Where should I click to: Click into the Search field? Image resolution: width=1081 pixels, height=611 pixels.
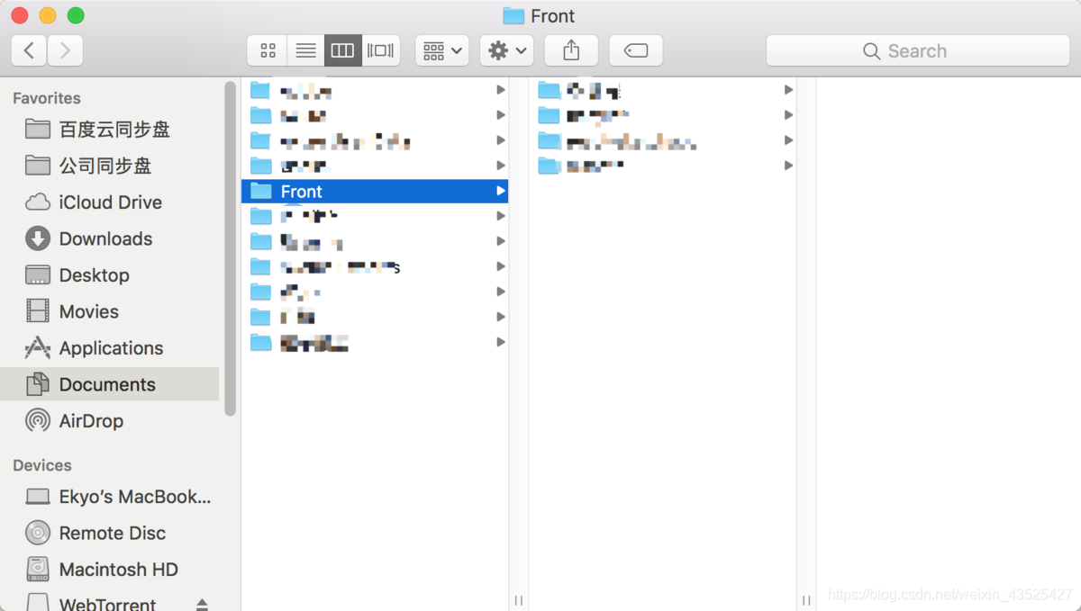click(918, 50)
